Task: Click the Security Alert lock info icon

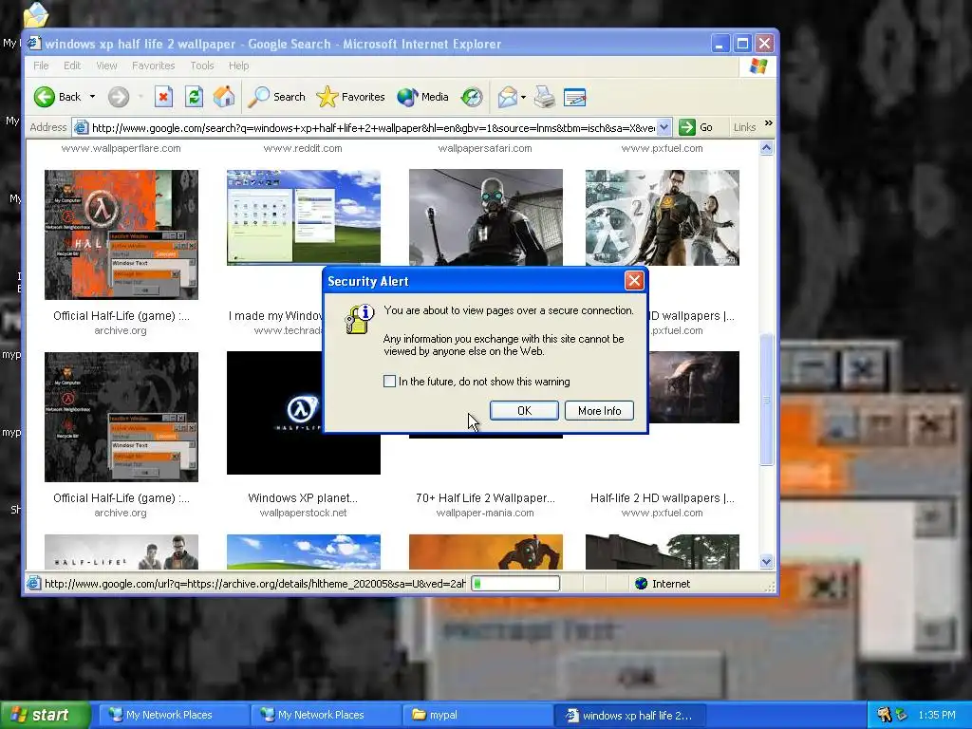Action: coord(360,319)
